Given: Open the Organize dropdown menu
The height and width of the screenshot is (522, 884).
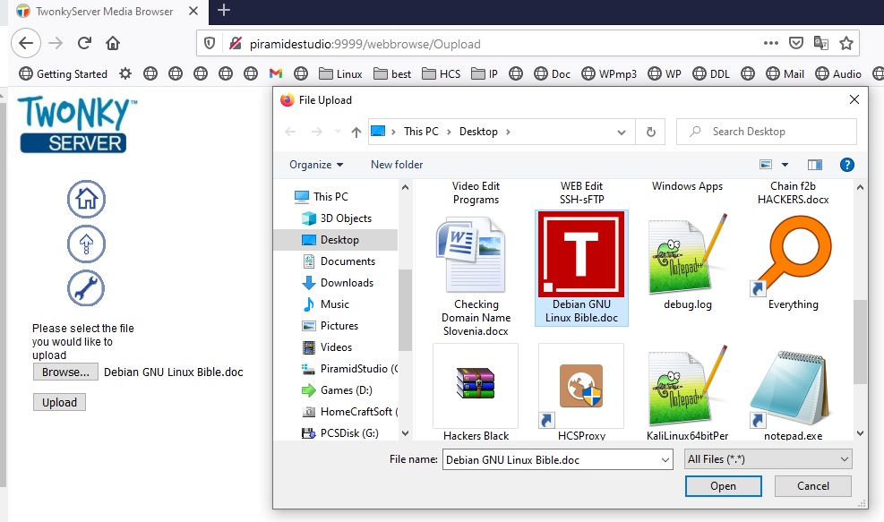Looking at the screenshot, I should pos(315,165).
